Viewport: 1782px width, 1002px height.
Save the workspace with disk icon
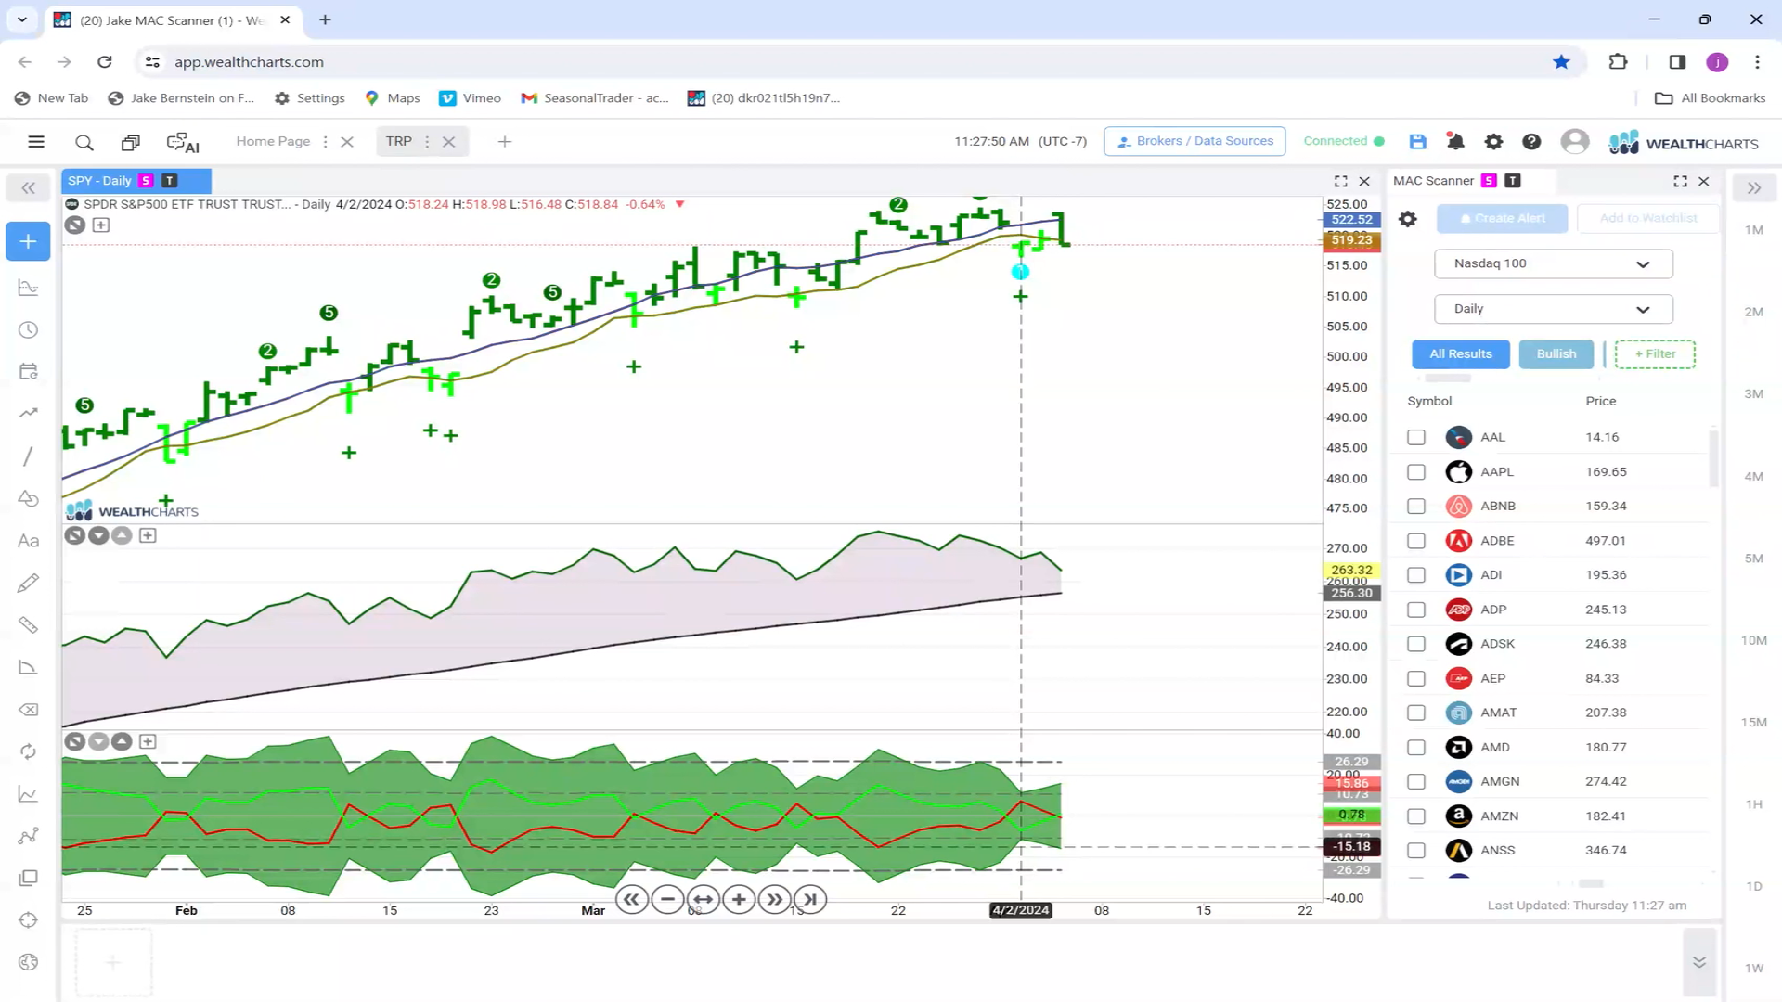1417,141
